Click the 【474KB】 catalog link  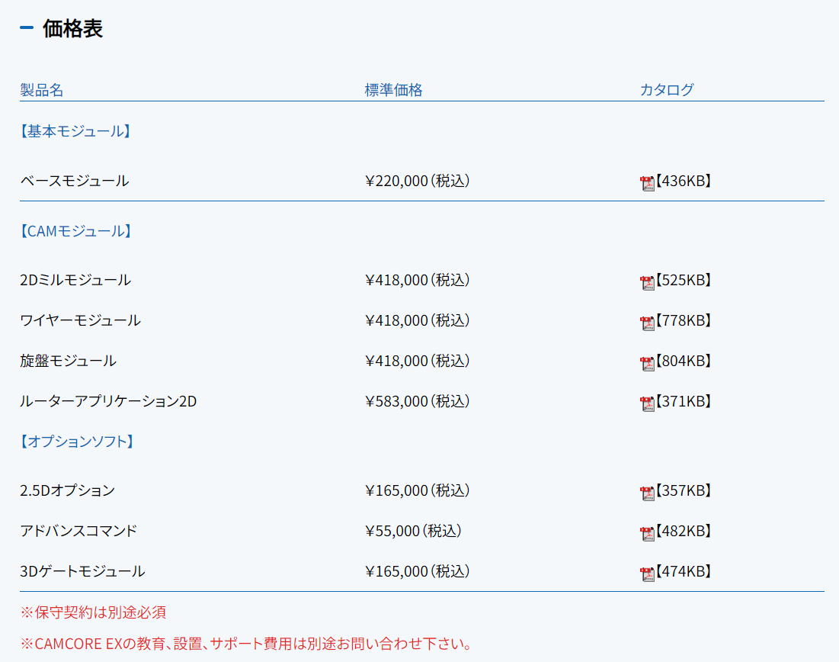684,572
